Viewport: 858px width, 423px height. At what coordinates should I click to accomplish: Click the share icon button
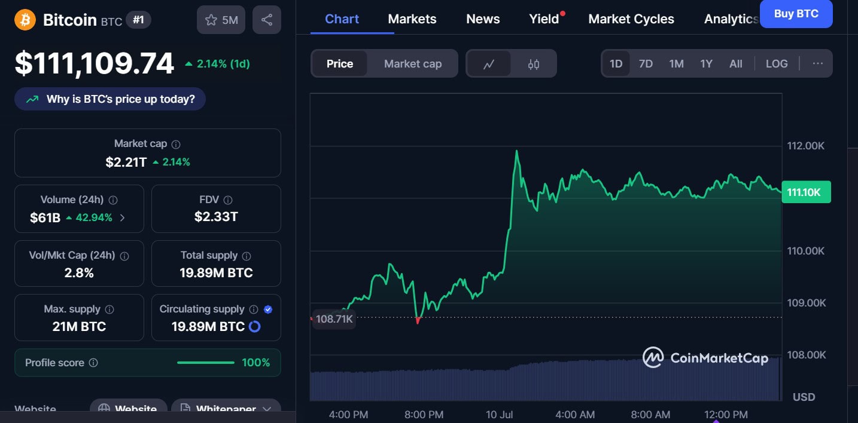point(266,20)
